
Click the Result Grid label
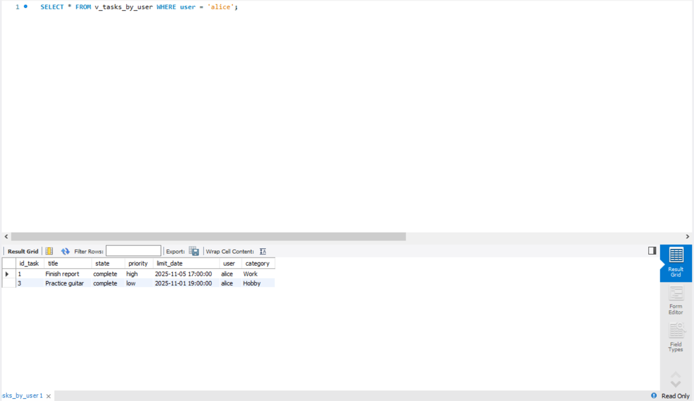(x=23, y=251)
